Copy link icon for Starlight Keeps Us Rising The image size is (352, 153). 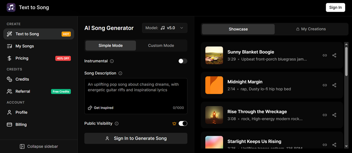(325, 145)
